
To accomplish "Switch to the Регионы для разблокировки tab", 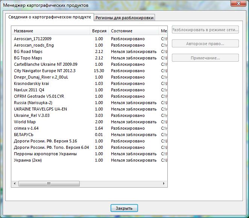I will click(x=124, y=18).
